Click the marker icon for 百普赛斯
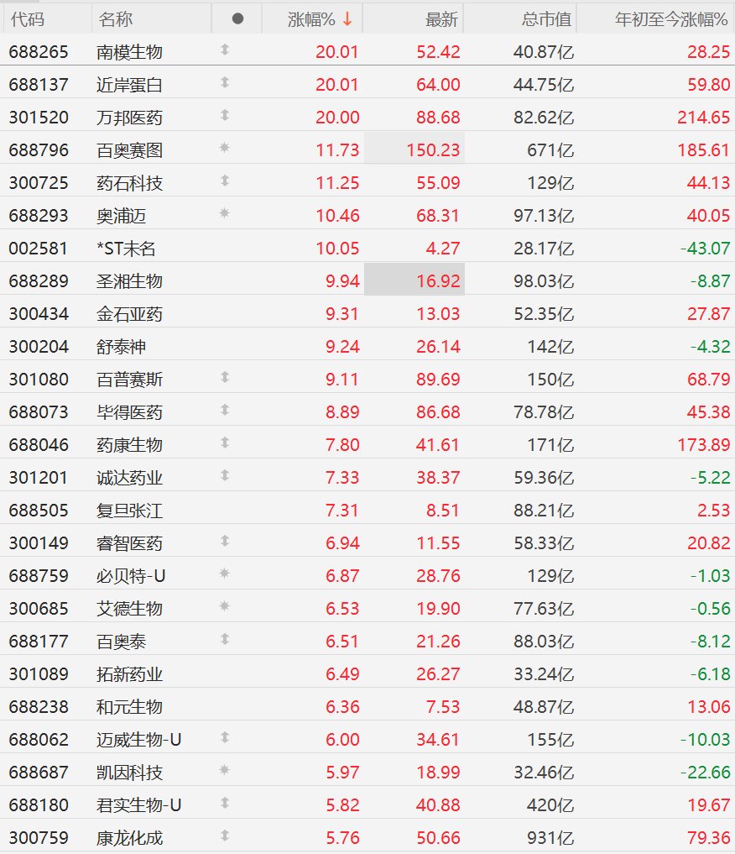Image resolution: width=735 pixels, height=854 pixels. (225, 377)
